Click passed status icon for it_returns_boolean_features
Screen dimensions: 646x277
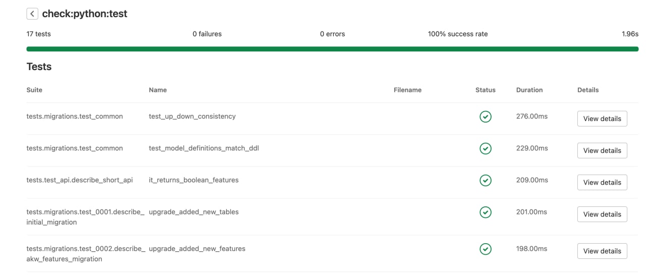(x=486, y=180)
